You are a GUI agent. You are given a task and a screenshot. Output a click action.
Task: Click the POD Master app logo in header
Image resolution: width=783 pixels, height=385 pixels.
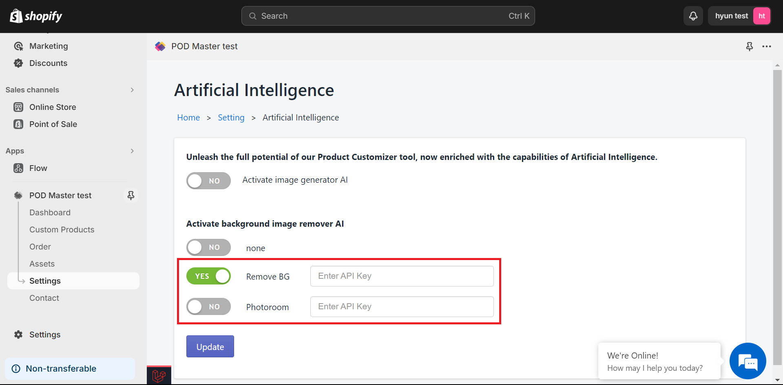[x=160, y=46]
